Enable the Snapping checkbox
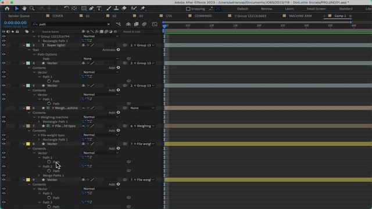Screen dimensions: 372x209 click(x=188, y=9)
